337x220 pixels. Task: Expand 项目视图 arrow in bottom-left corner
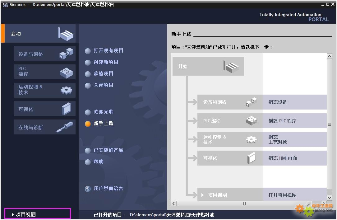click(x=13, y=214)
